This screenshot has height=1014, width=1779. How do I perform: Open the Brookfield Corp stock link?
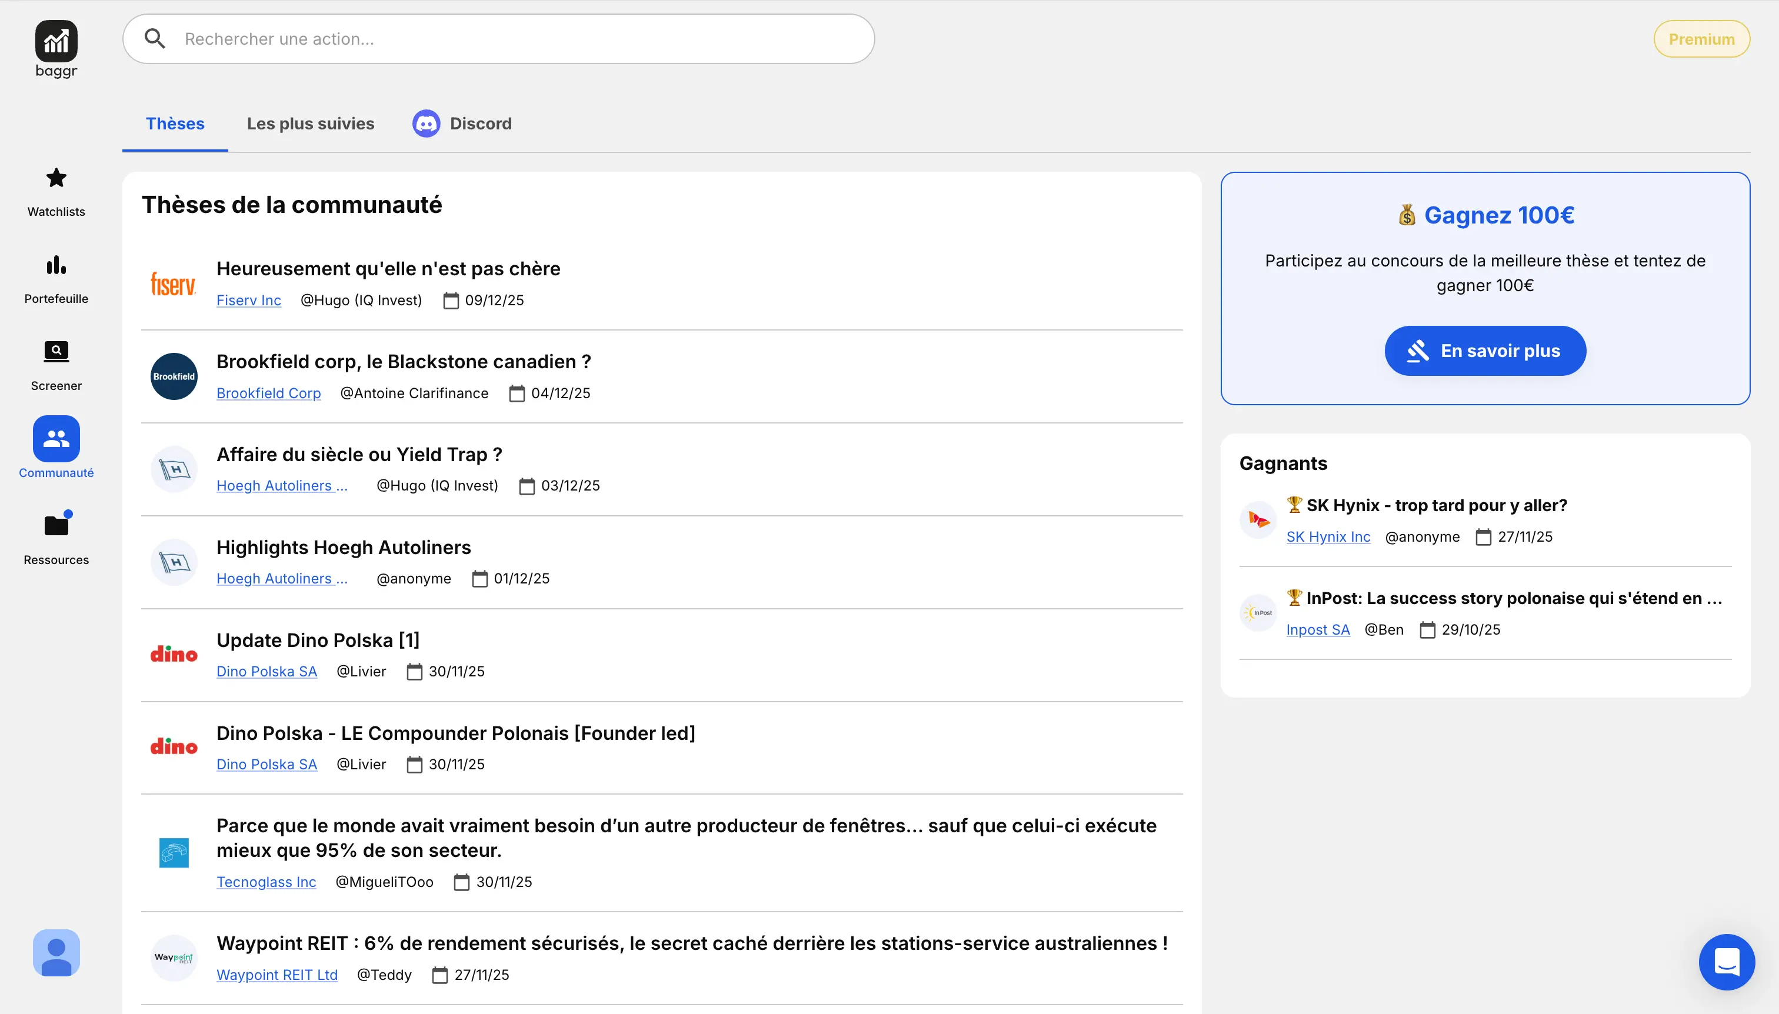(x=268, y=393)
